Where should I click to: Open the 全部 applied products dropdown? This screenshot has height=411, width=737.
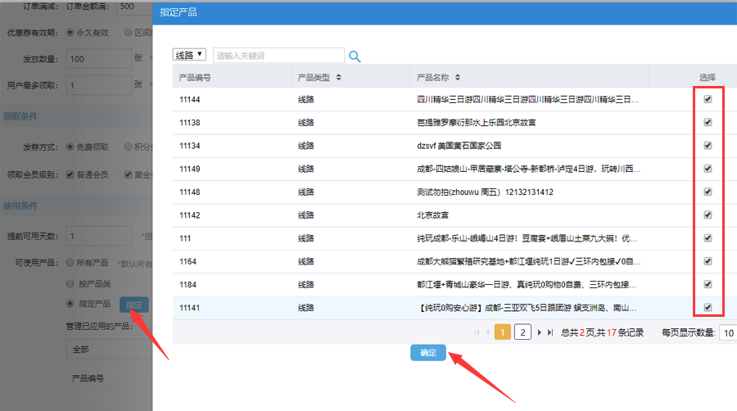108,349
